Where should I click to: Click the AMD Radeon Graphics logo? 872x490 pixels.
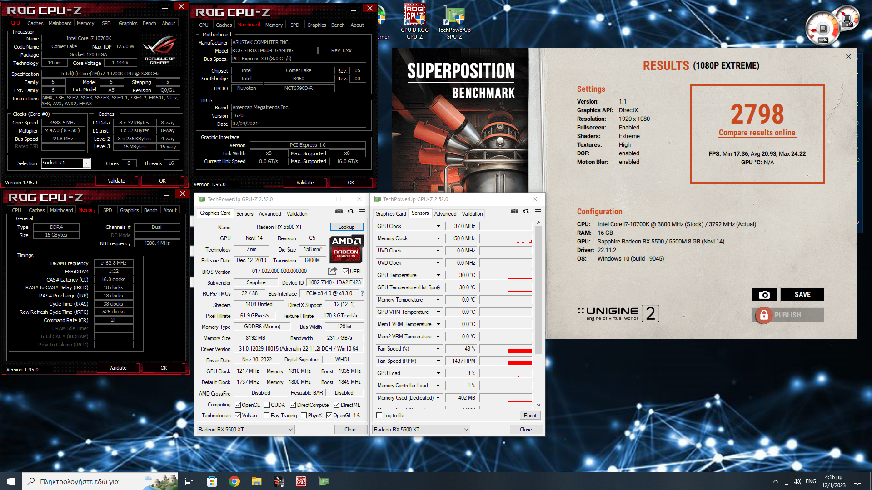346,249
